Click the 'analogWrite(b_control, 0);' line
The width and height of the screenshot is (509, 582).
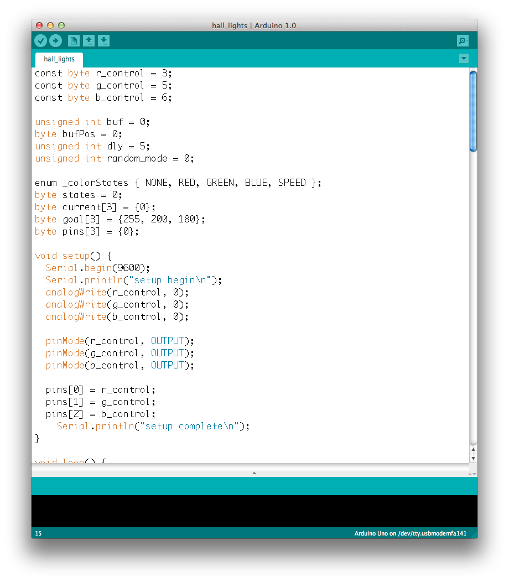(x=117, y=316)
